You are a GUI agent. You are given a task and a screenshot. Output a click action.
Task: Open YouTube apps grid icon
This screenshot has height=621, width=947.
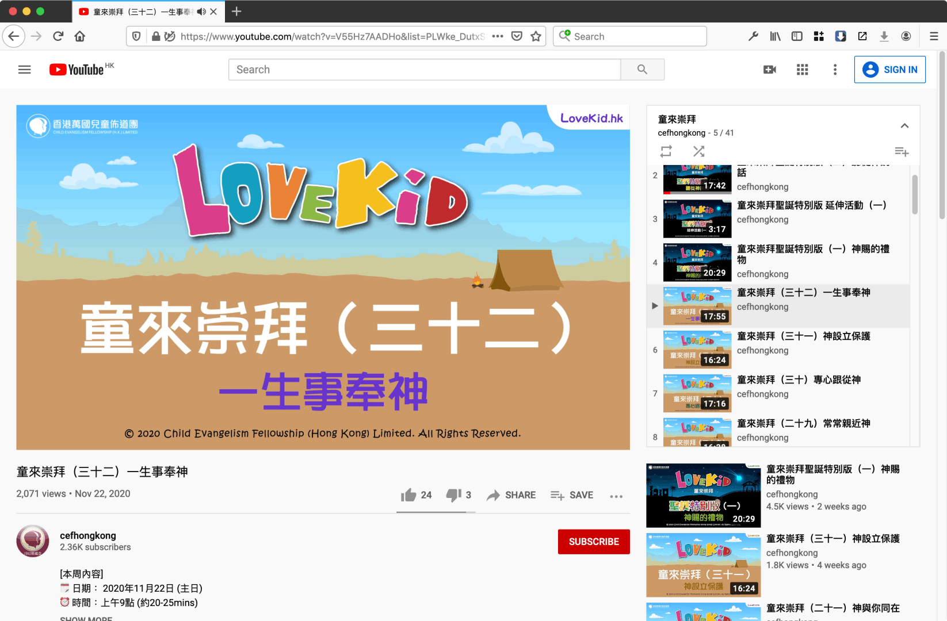[803, 70]
